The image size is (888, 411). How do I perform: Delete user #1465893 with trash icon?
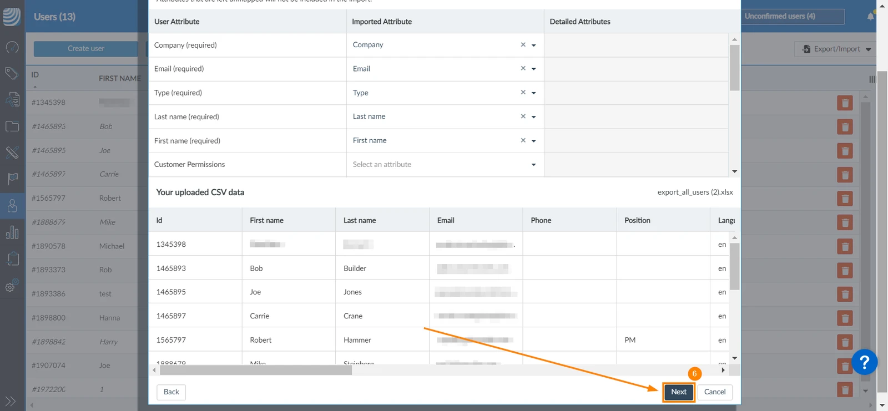[x=845, y=127]
